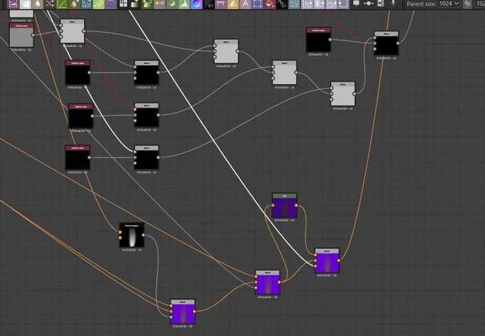Image resolution: width=485 pixels, height=336 pixels.
Task: Add a Channels Shuffle node from toolbar
Action: point(49,4)
